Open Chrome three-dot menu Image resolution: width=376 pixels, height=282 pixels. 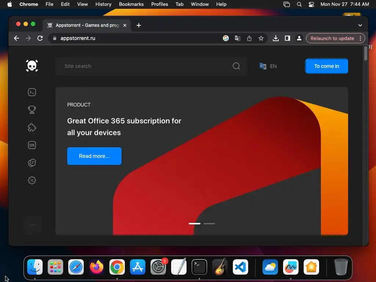point(361,38)
